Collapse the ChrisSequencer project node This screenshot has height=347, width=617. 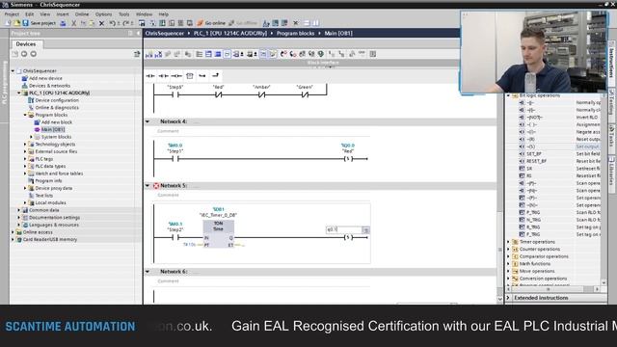pyautogui.click(x=13, y=71)
